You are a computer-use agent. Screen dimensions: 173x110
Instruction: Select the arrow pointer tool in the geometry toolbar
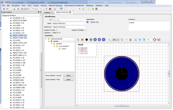coord(78,40)
